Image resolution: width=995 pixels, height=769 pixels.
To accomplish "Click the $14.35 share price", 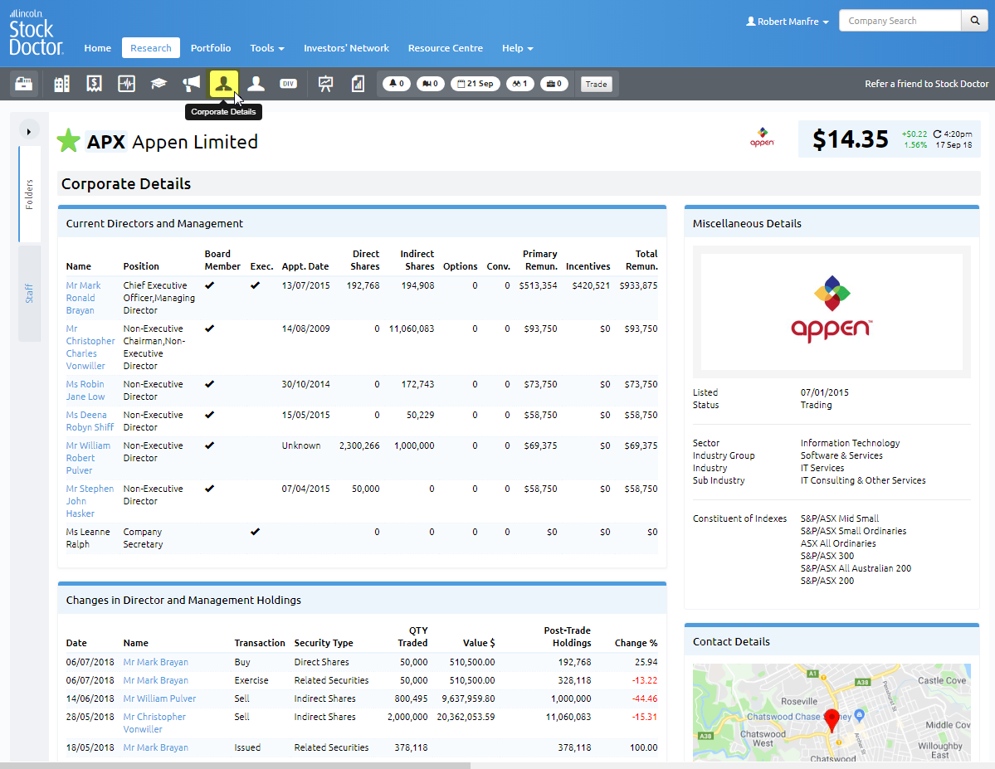I will point(851,139).
